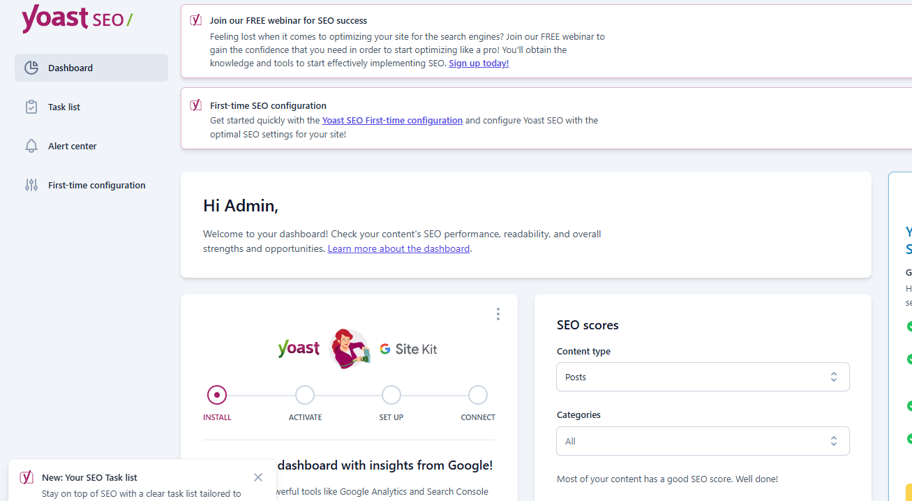Image resolution: width=912 pixels, height=501 pixels.
Task: Click the First-time configuration sliders icon
Action: click(x=31, y=185)
